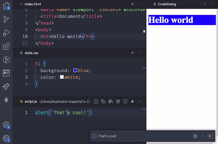Open the Run and Debug view

[x=6, y=33]
